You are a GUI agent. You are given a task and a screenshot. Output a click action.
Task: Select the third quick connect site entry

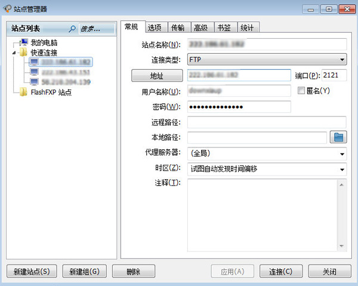tap(66, 82)
